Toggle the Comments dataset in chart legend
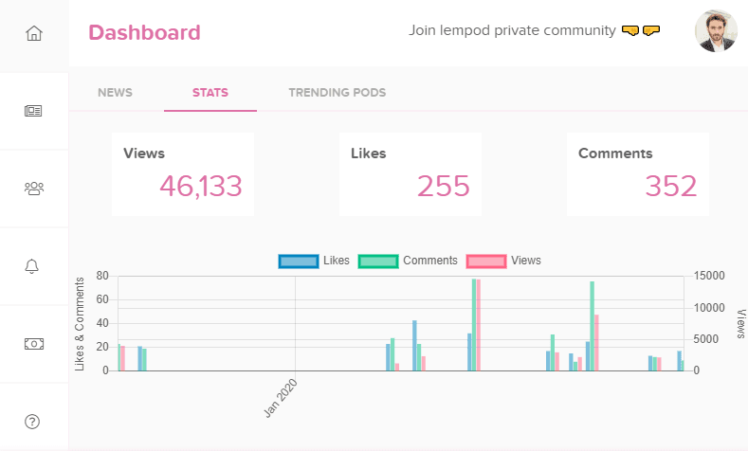 tap(408, 261)
